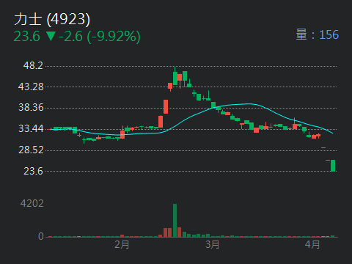
Task: Click the volume label 量 : 156
Action: click(x=318, y=34)
